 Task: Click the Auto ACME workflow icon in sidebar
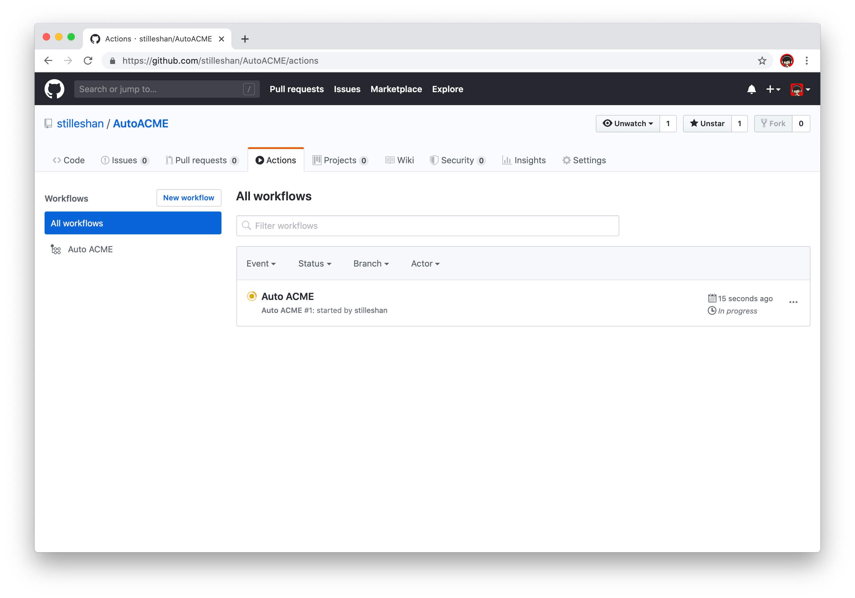[x=55, y=249]
